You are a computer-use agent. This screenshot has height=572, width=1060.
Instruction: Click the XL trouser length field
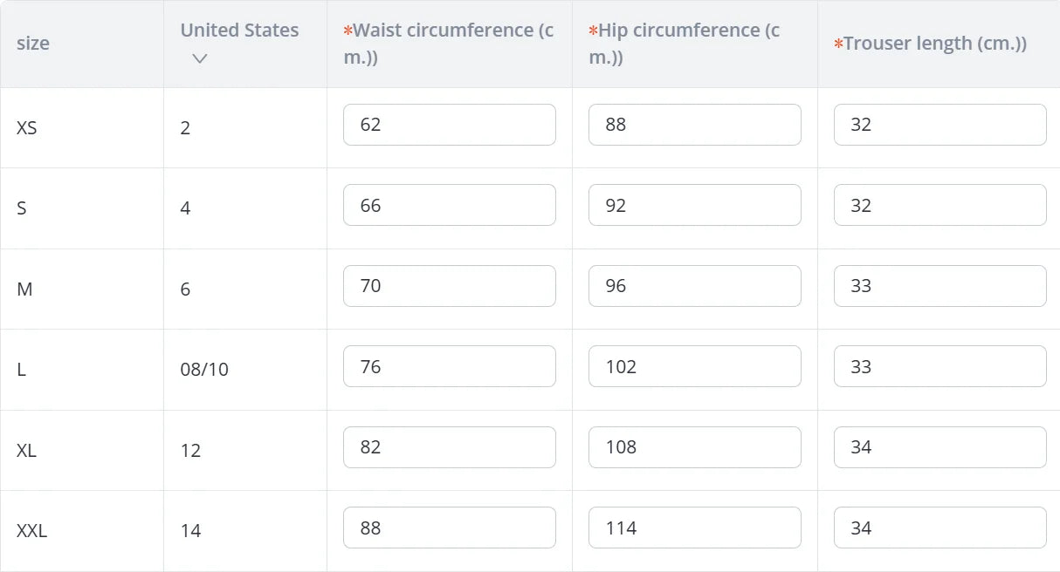940,447
